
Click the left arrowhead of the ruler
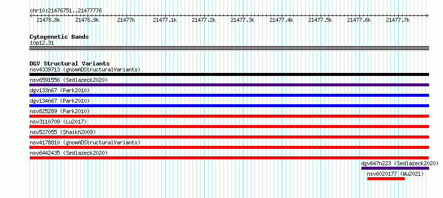pyautogui.click(x=31, y=16)
